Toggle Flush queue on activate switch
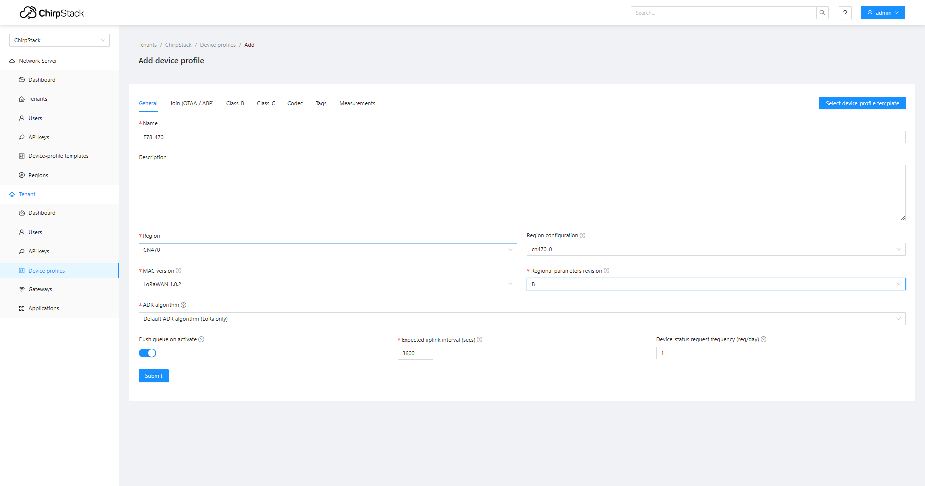Image resolution: width=925 pixels, height=486 pixels. tap(147, 353)
